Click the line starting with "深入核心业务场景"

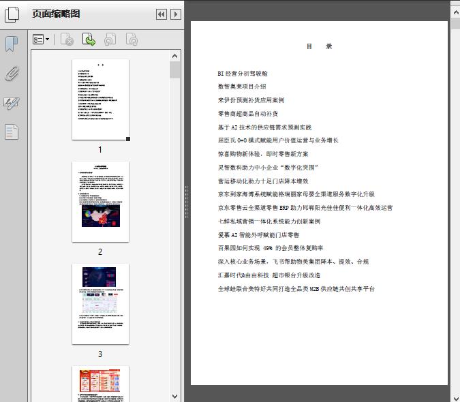[x=293, y=262]
